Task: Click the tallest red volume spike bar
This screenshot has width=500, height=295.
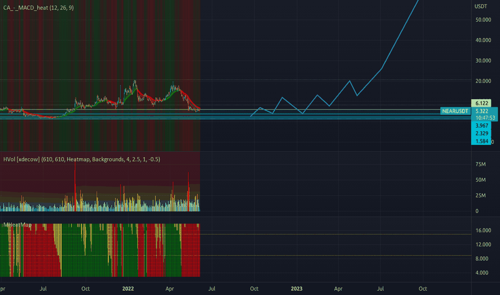Action: click(75, 186)
